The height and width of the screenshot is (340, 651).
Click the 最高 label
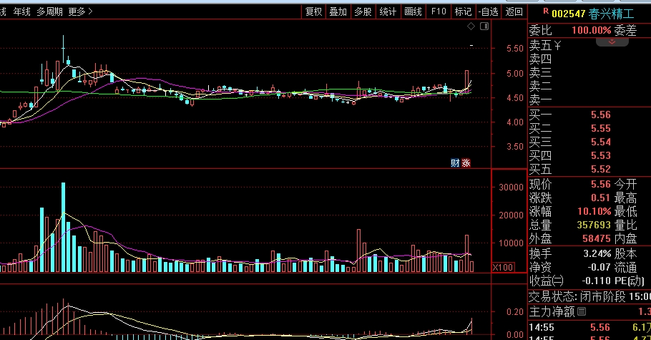pos(625,198)
